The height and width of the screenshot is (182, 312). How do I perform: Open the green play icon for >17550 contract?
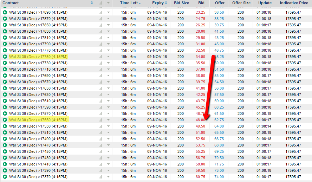[5, 120]
